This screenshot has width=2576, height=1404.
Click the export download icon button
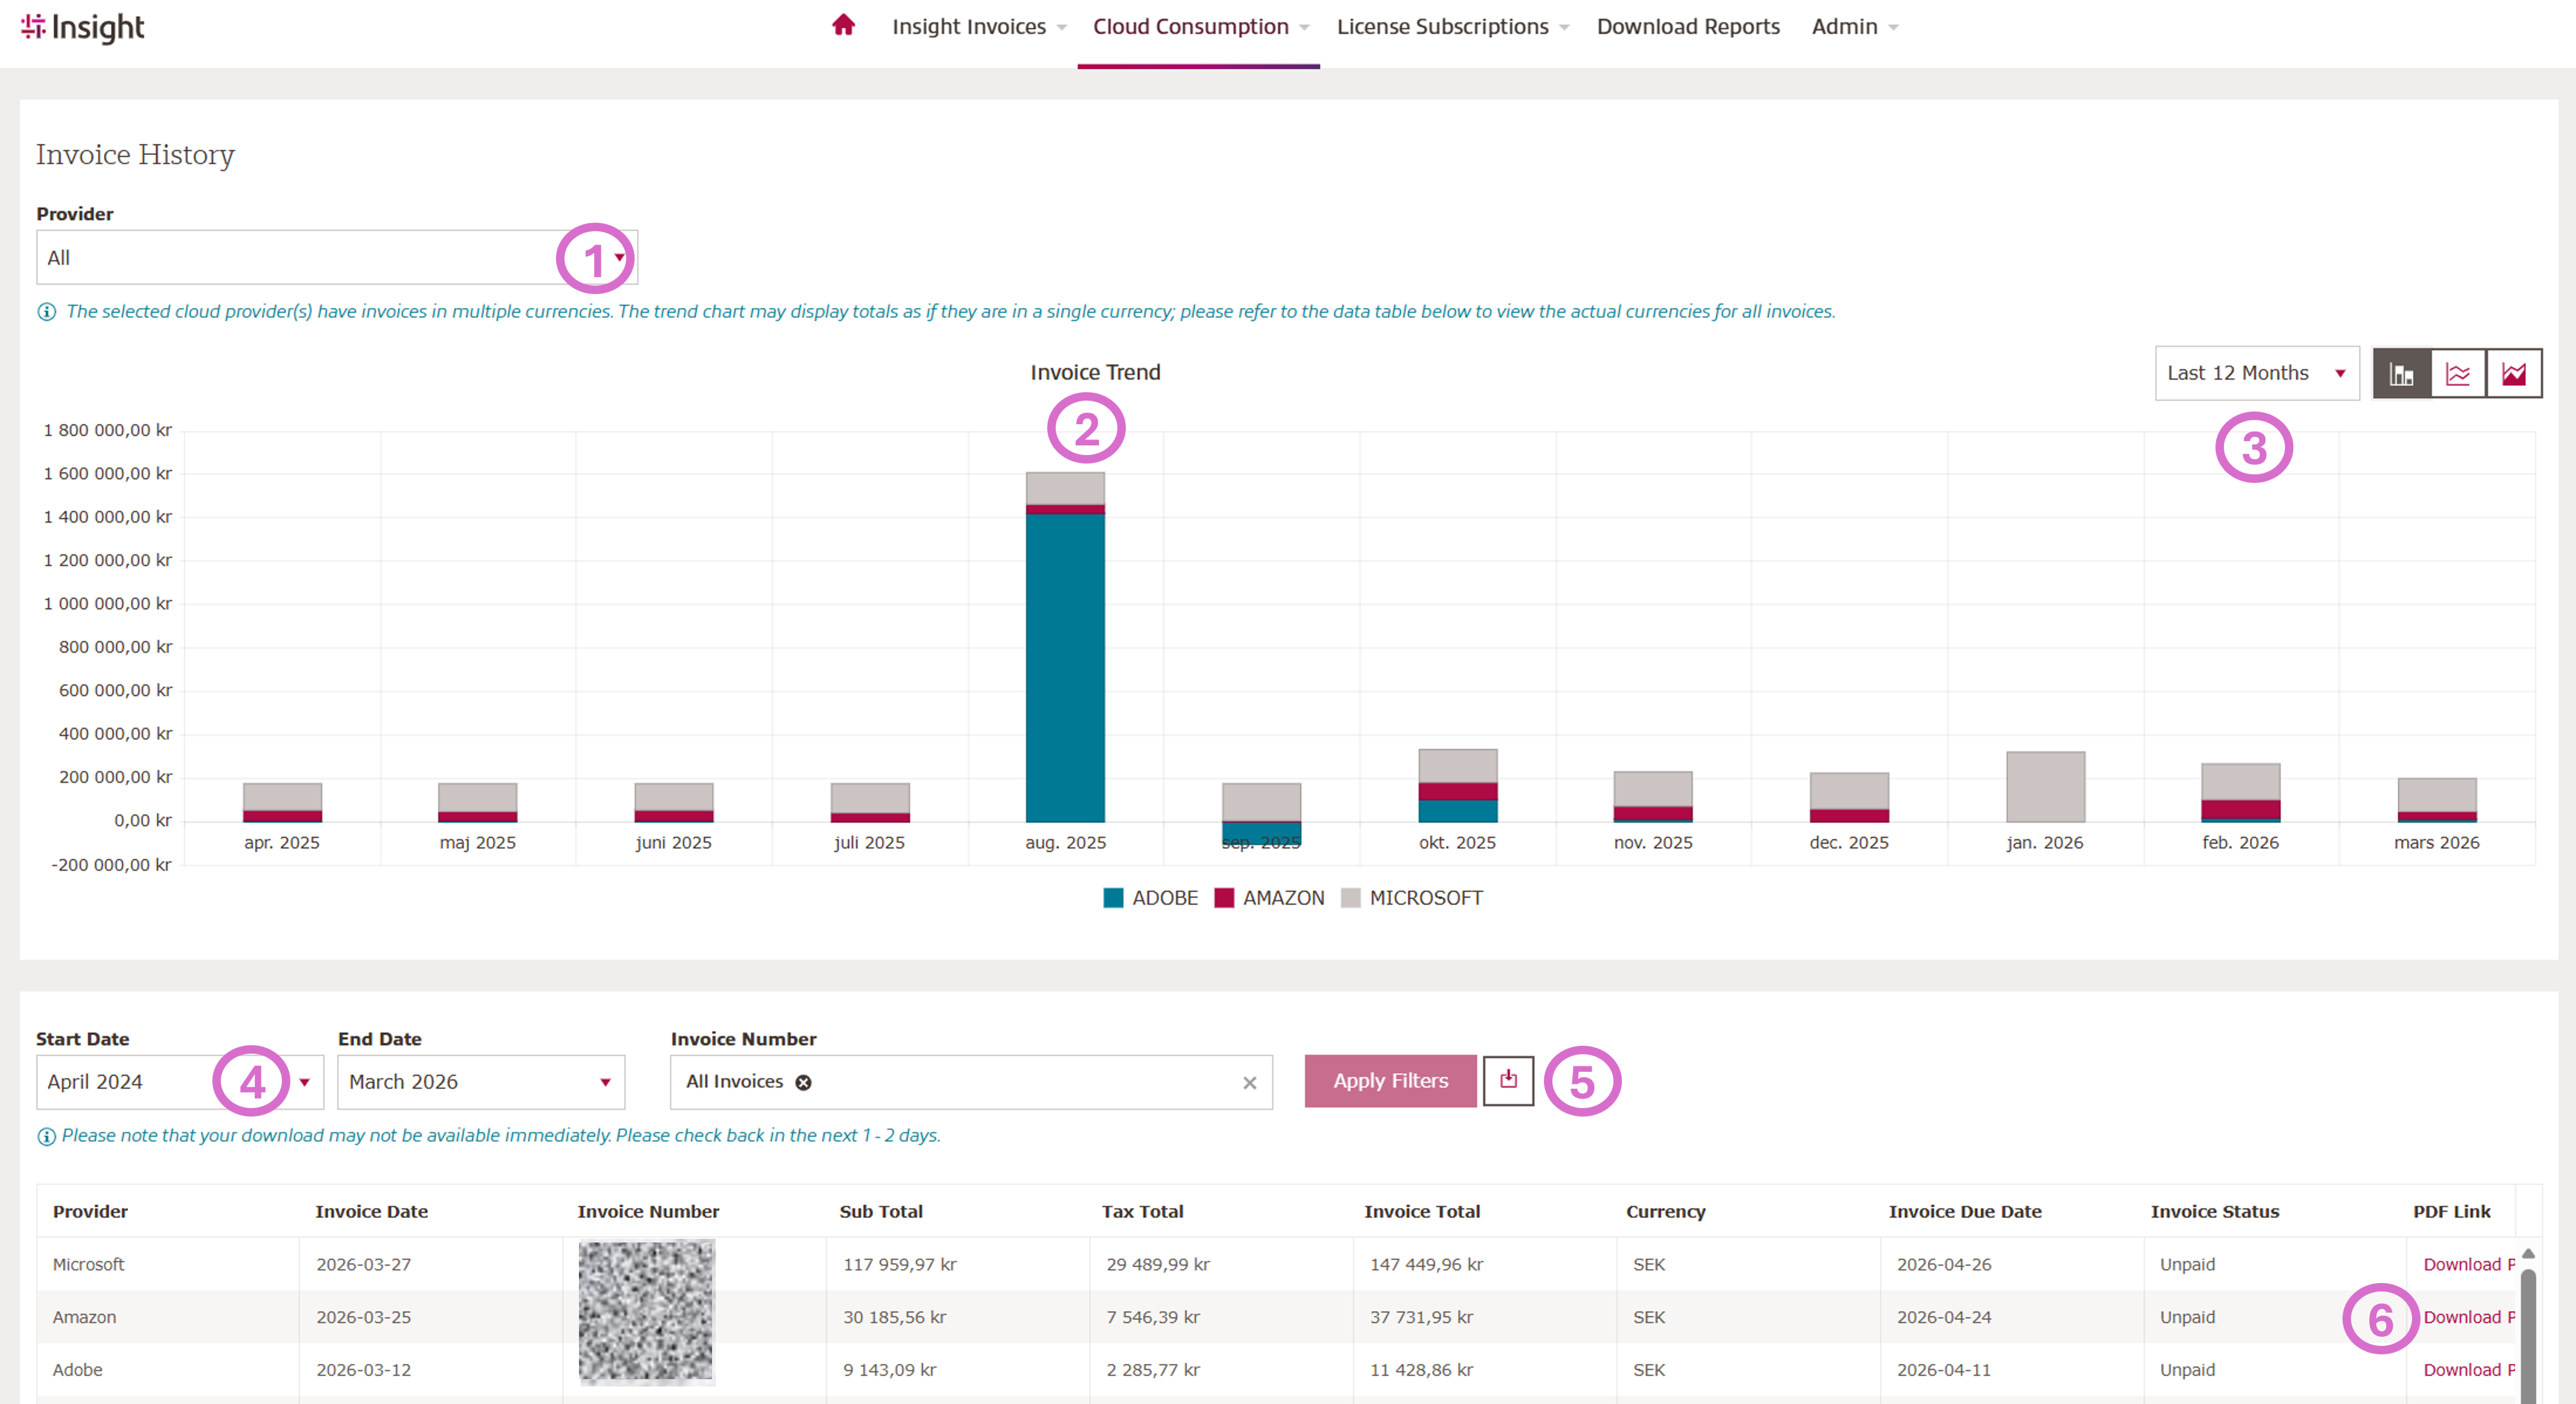pyautogui.click(x=1508, y=1080)
